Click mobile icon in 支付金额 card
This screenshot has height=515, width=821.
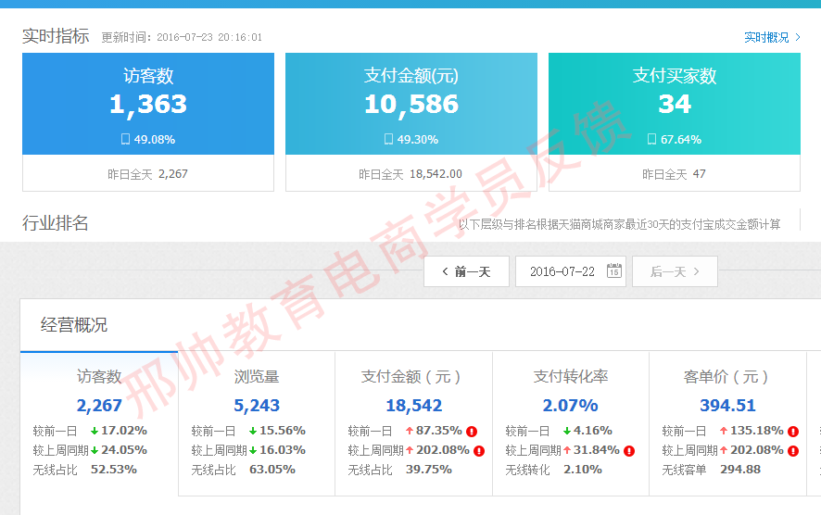coord(388,139)
